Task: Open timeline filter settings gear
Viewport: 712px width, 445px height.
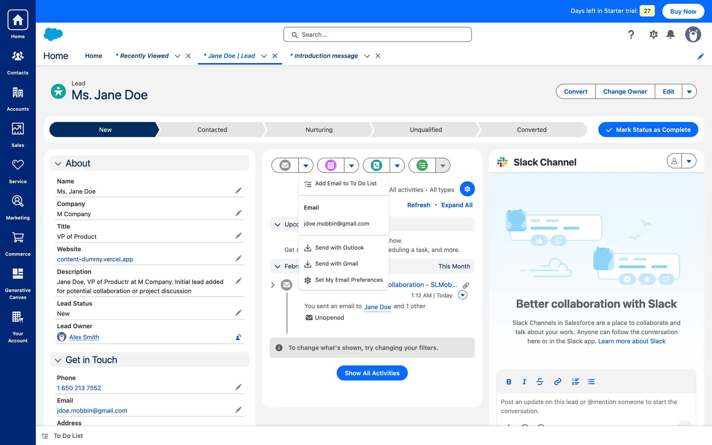Action: pos(467,189)
